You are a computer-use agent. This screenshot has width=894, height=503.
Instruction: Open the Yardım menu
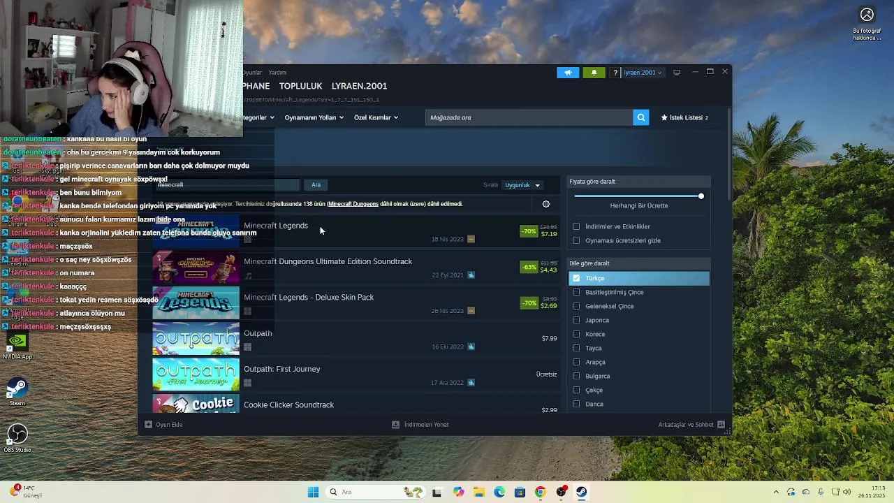277,73
